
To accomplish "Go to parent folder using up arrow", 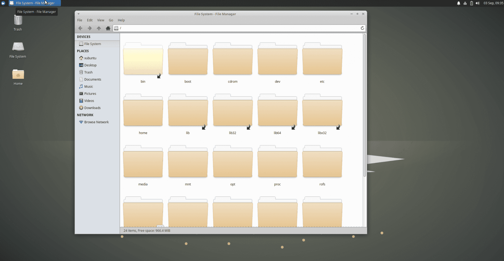I will [99, 28].
